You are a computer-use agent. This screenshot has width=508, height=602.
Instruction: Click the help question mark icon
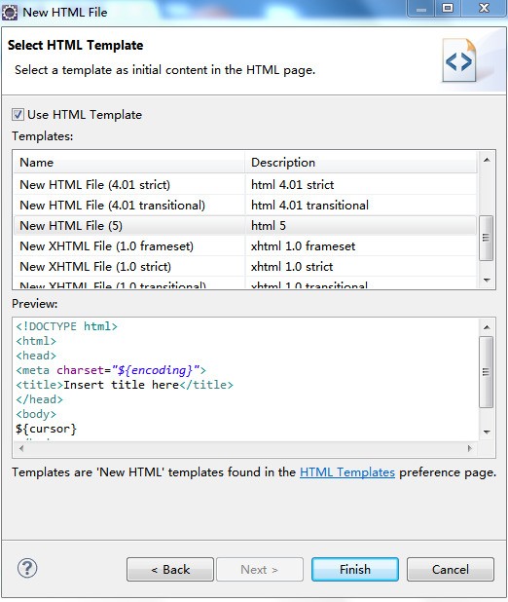pos(27,569)
